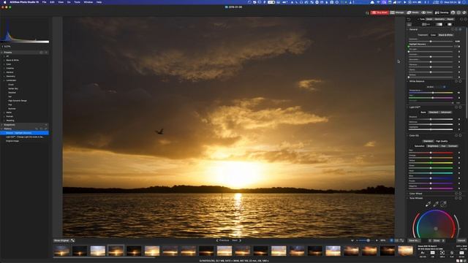Switch Color EQ to Contrast
This screenshot has width=468, height=263.
453,146
